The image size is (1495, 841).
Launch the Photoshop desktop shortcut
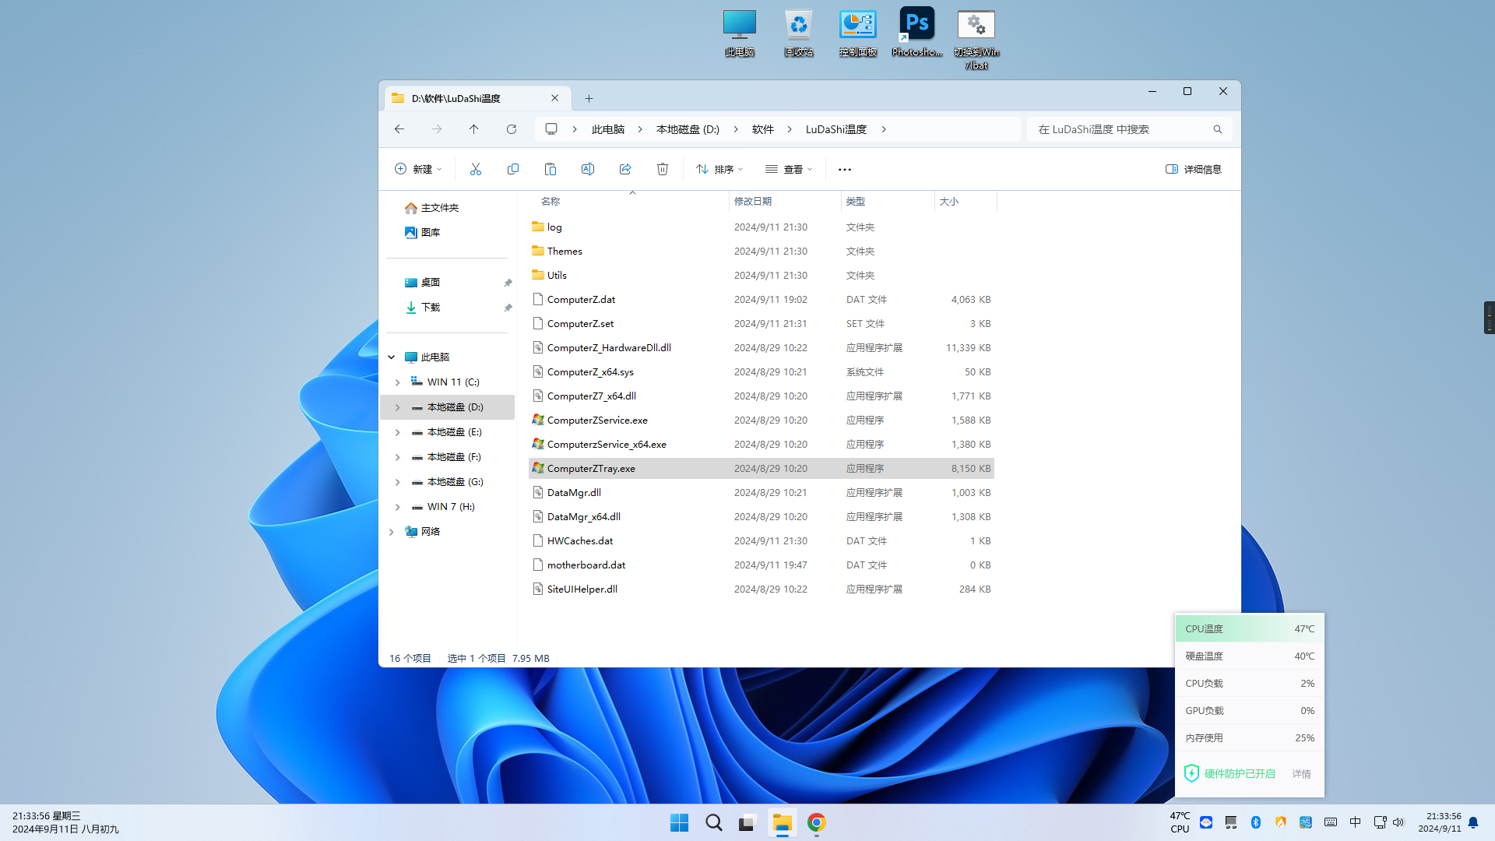point(916,33)
